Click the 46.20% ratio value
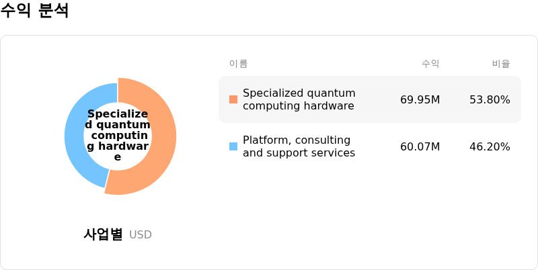538x270 pixels. pos(490,146)
